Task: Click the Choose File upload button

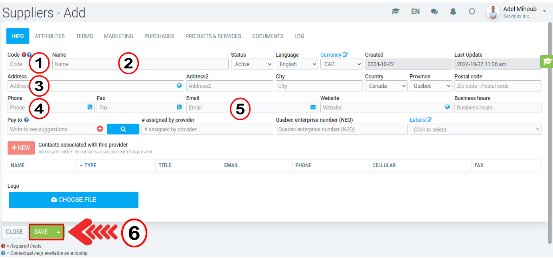Action: pos(73,200)
